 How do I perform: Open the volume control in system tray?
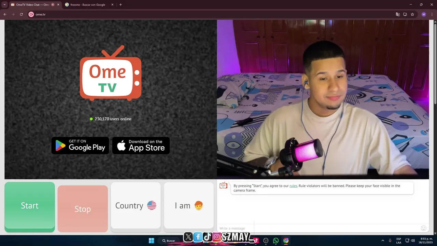[x=413, y=241]
